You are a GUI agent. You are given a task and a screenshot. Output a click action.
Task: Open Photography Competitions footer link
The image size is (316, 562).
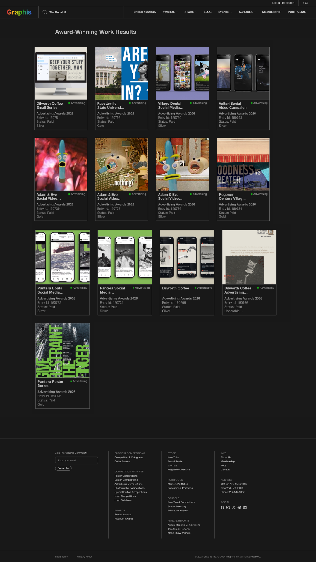coord(129,488)
